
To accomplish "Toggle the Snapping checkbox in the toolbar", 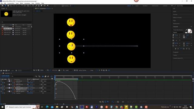I will point(63,6).
